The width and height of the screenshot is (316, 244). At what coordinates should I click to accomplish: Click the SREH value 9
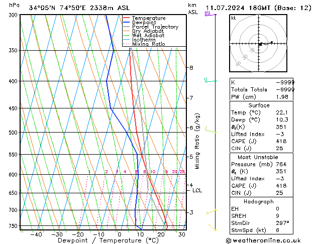pos(277,216)
